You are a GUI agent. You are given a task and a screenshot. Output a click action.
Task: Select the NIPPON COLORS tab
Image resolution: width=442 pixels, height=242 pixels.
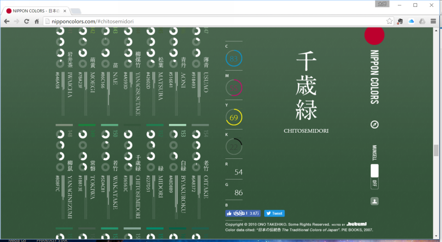tap(35, 11)
